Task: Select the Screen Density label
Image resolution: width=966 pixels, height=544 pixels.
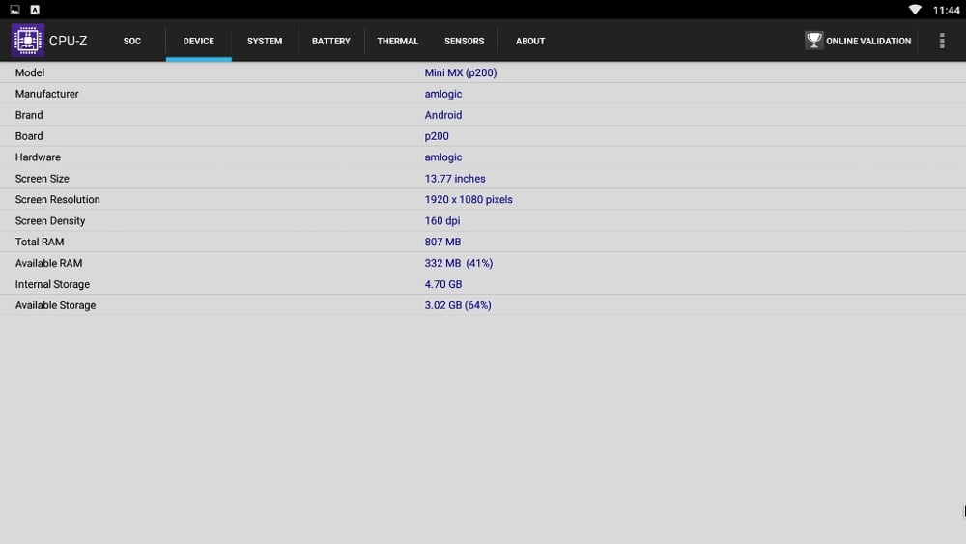Action: [50, 220]
